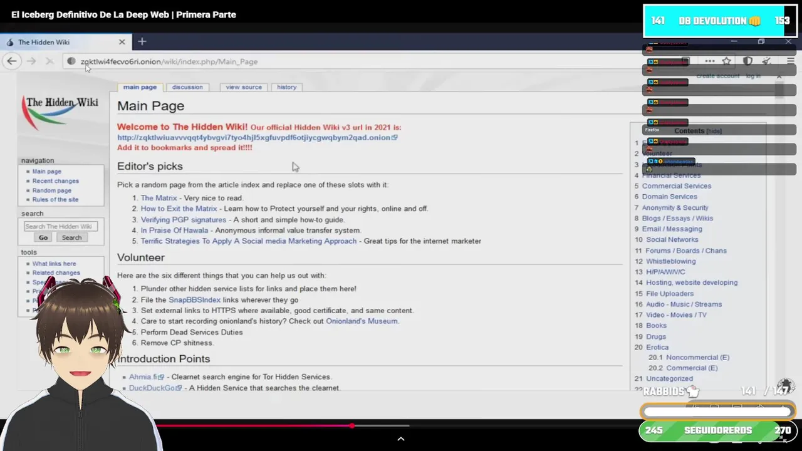The width and height of the screenshot is (802, 451).
Task: Switch to the main page tab
Action: point(140,87)
